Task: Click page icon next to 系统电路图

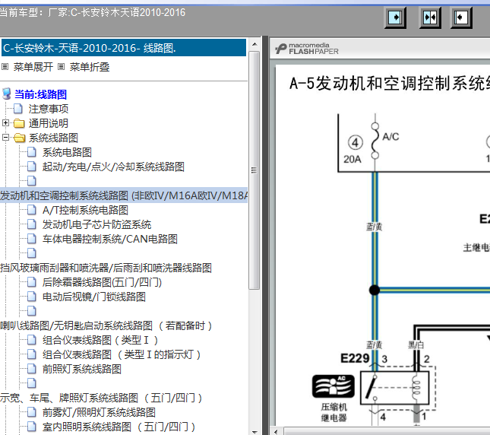Action: click(x=32, y=152)
